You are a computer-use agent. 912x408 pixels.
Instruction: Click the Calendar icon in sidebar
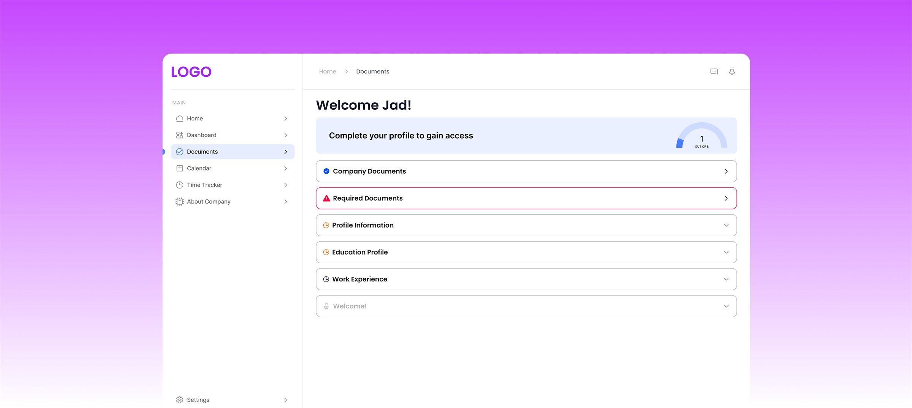point(180,168)
